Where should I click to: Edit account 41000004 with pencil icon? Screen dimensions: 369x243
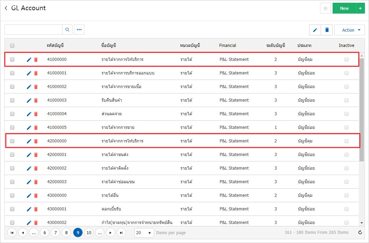point(29,114)
